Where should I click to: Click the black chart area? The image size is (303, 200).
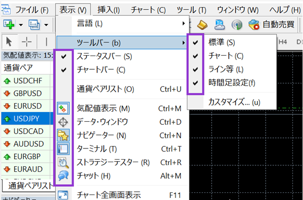(x=245, y=155)
